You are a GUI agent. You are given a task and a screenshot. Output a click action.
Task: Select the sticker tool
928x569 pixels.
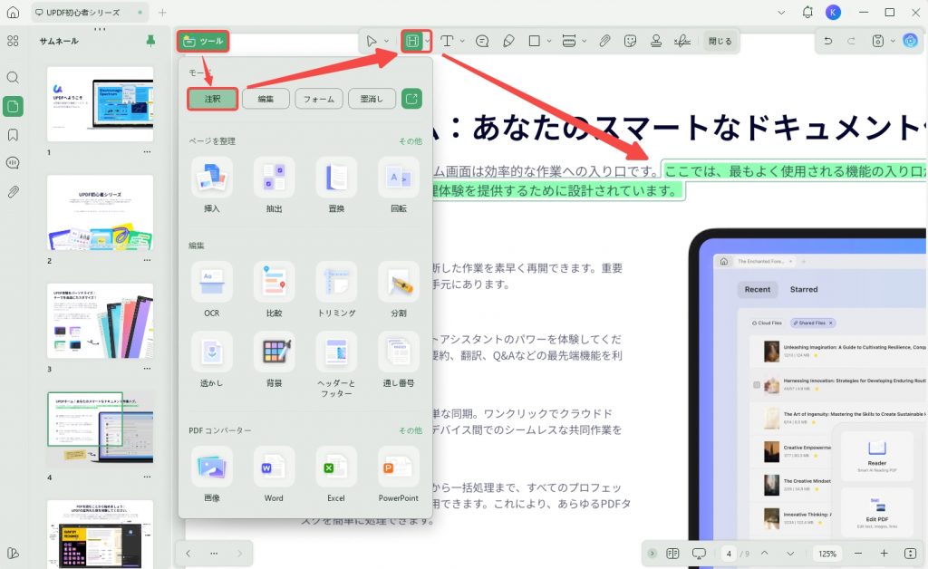point(631,41)
